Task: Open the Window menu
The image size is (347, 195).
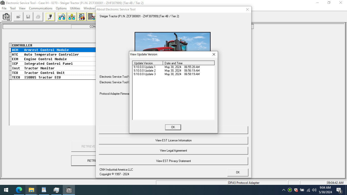Action: coord(89,8)
